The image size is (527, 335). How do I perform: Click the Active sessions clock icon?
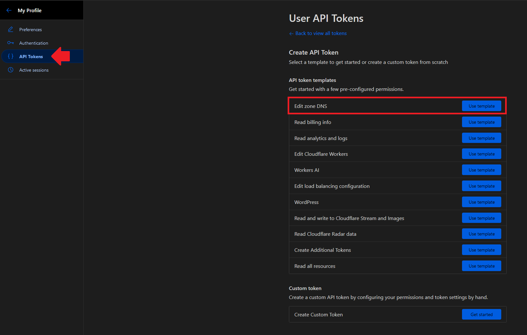pos(11,70)
